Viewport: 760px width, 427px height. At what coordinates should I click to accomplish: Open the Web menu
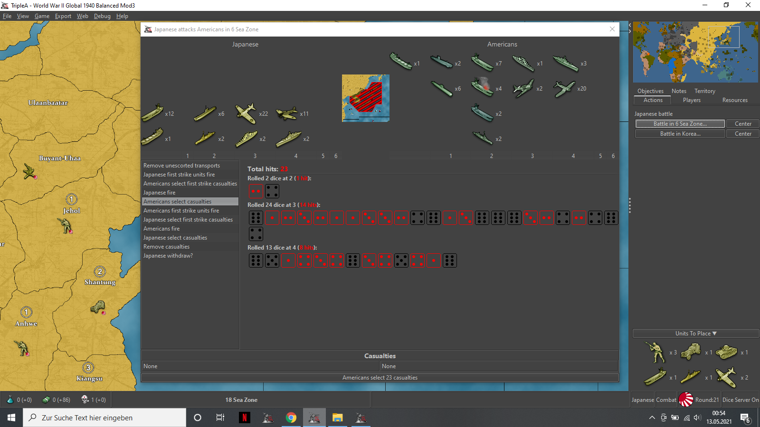click(x=83, y=16)
